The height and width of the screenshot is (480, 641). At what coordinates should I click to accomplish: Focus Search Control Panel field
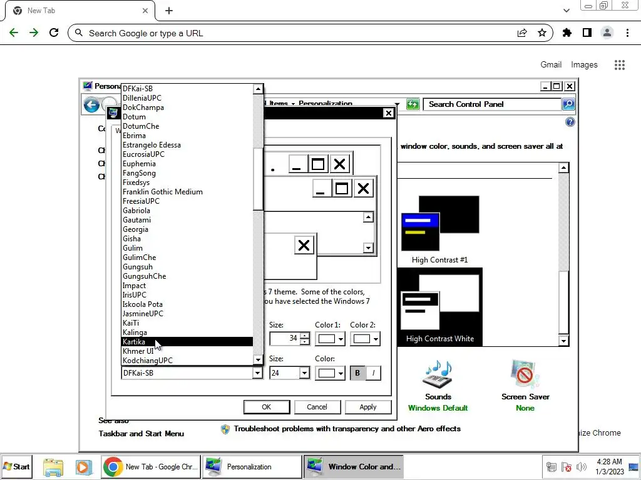(x=493, y=104)
